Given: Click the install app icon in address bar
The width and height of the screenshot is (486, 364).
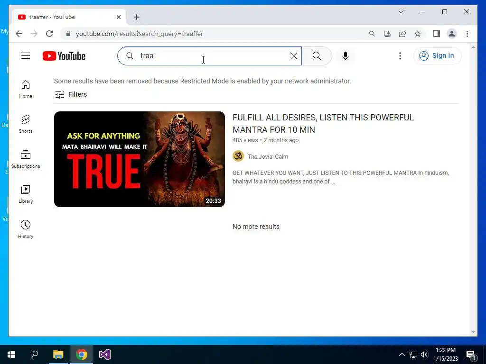Looking at the screenshot, I should click(387, 34).
